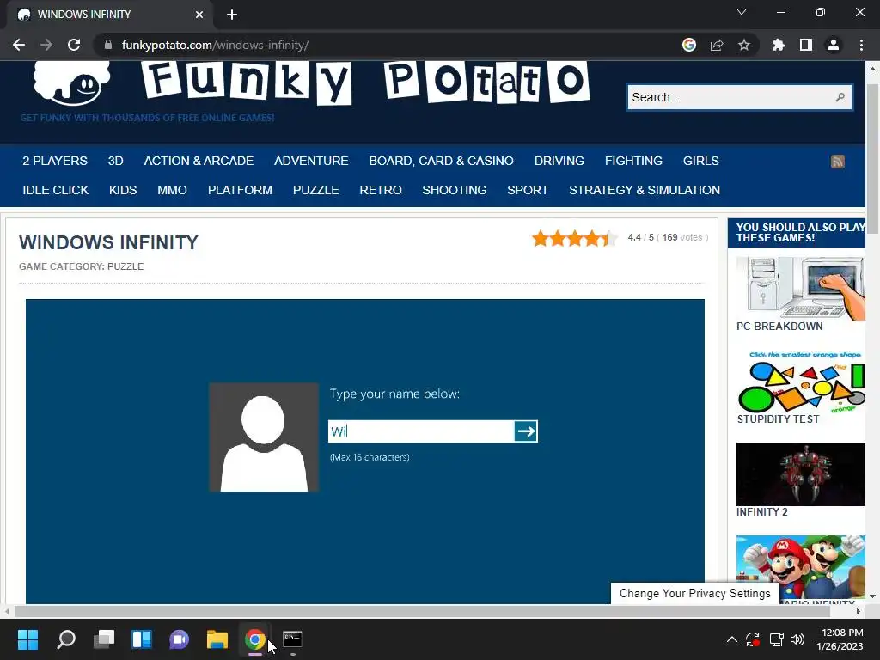This screenshot has height=660, width=880.
Task: Open the PC BREAKDOWN title link
Action: [779, 326]
